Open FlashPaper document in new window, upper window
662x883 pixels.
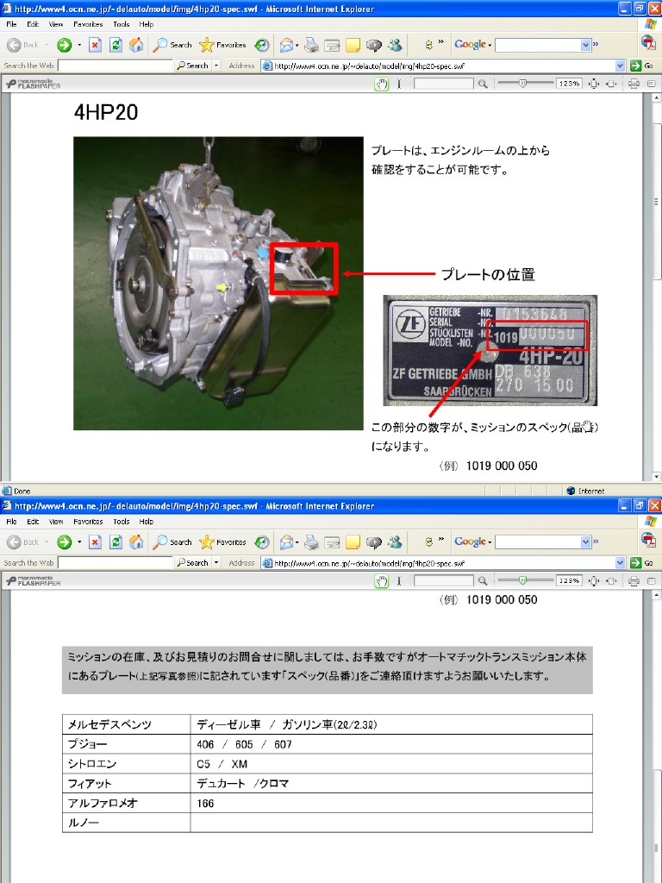coord(652,84)
